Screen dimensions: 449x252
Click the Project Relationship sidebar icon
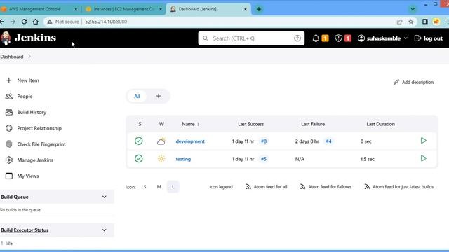tap(9, 128)
